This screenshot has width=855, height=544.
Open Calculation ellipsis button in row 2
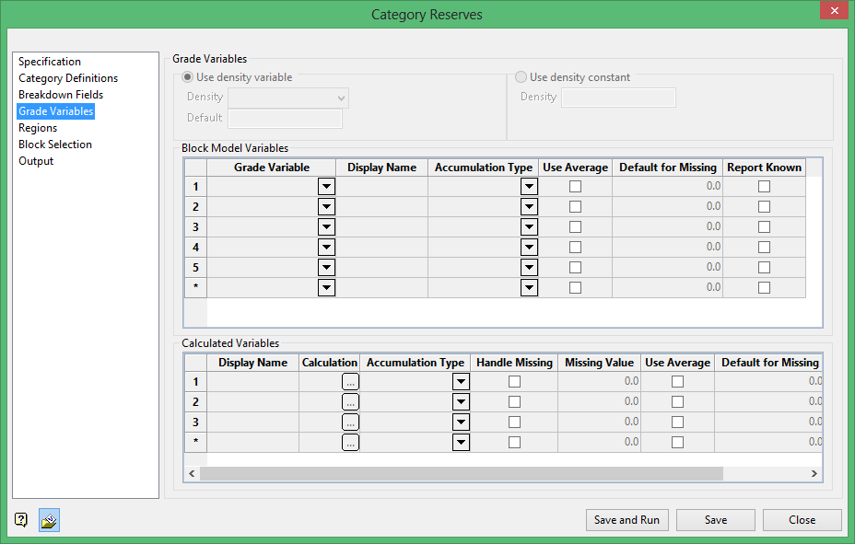350,402
